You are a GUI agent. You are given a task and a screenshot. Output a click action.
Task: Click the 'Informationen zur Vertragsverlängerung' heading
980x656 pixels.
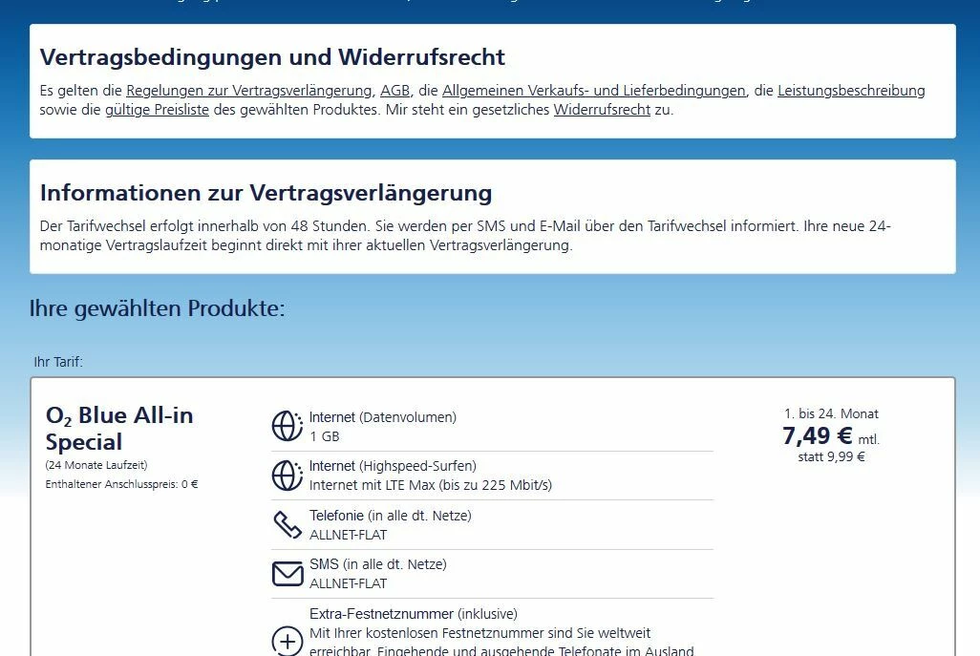(266, 193)
